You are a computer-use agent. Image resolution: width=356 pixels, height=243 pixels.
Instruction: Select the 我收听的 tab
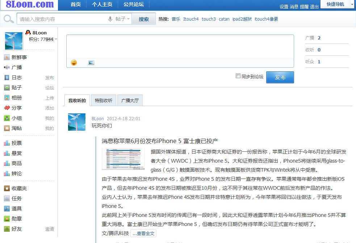[x=77, y=100]
